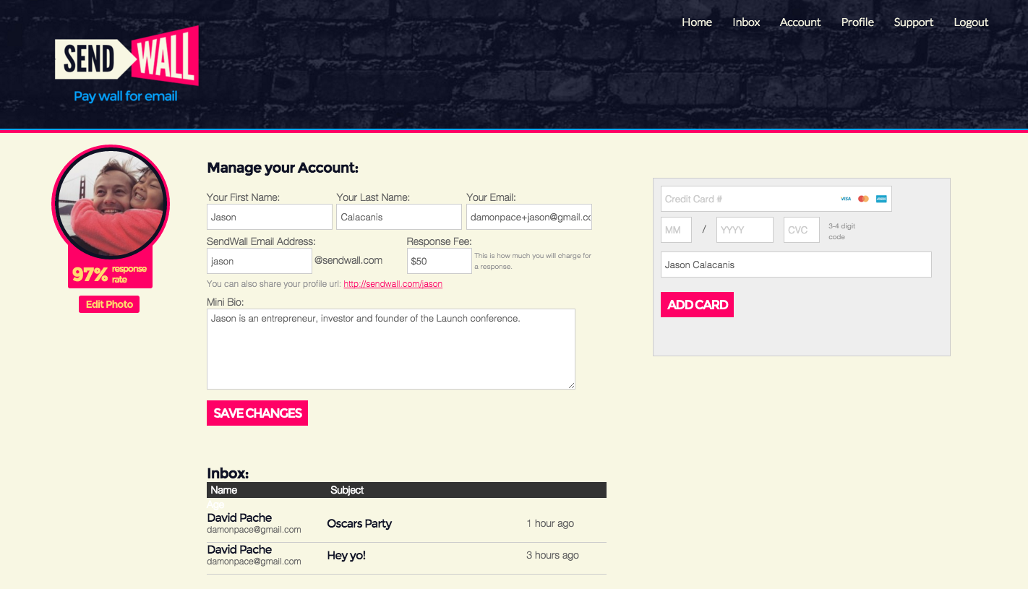Click the Name column header
Screen dimensions: 1028x589
click(x=224, y=490)
